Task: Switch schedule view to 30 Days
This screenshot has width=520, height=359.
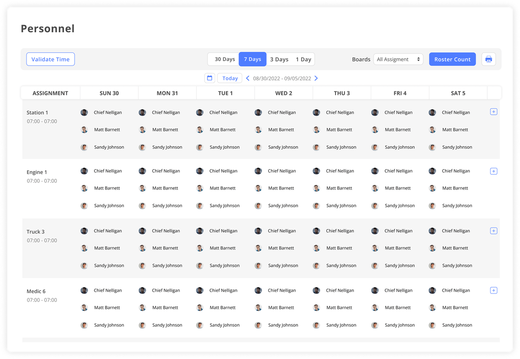Action: pyautogui.click(x=223, y=59)
